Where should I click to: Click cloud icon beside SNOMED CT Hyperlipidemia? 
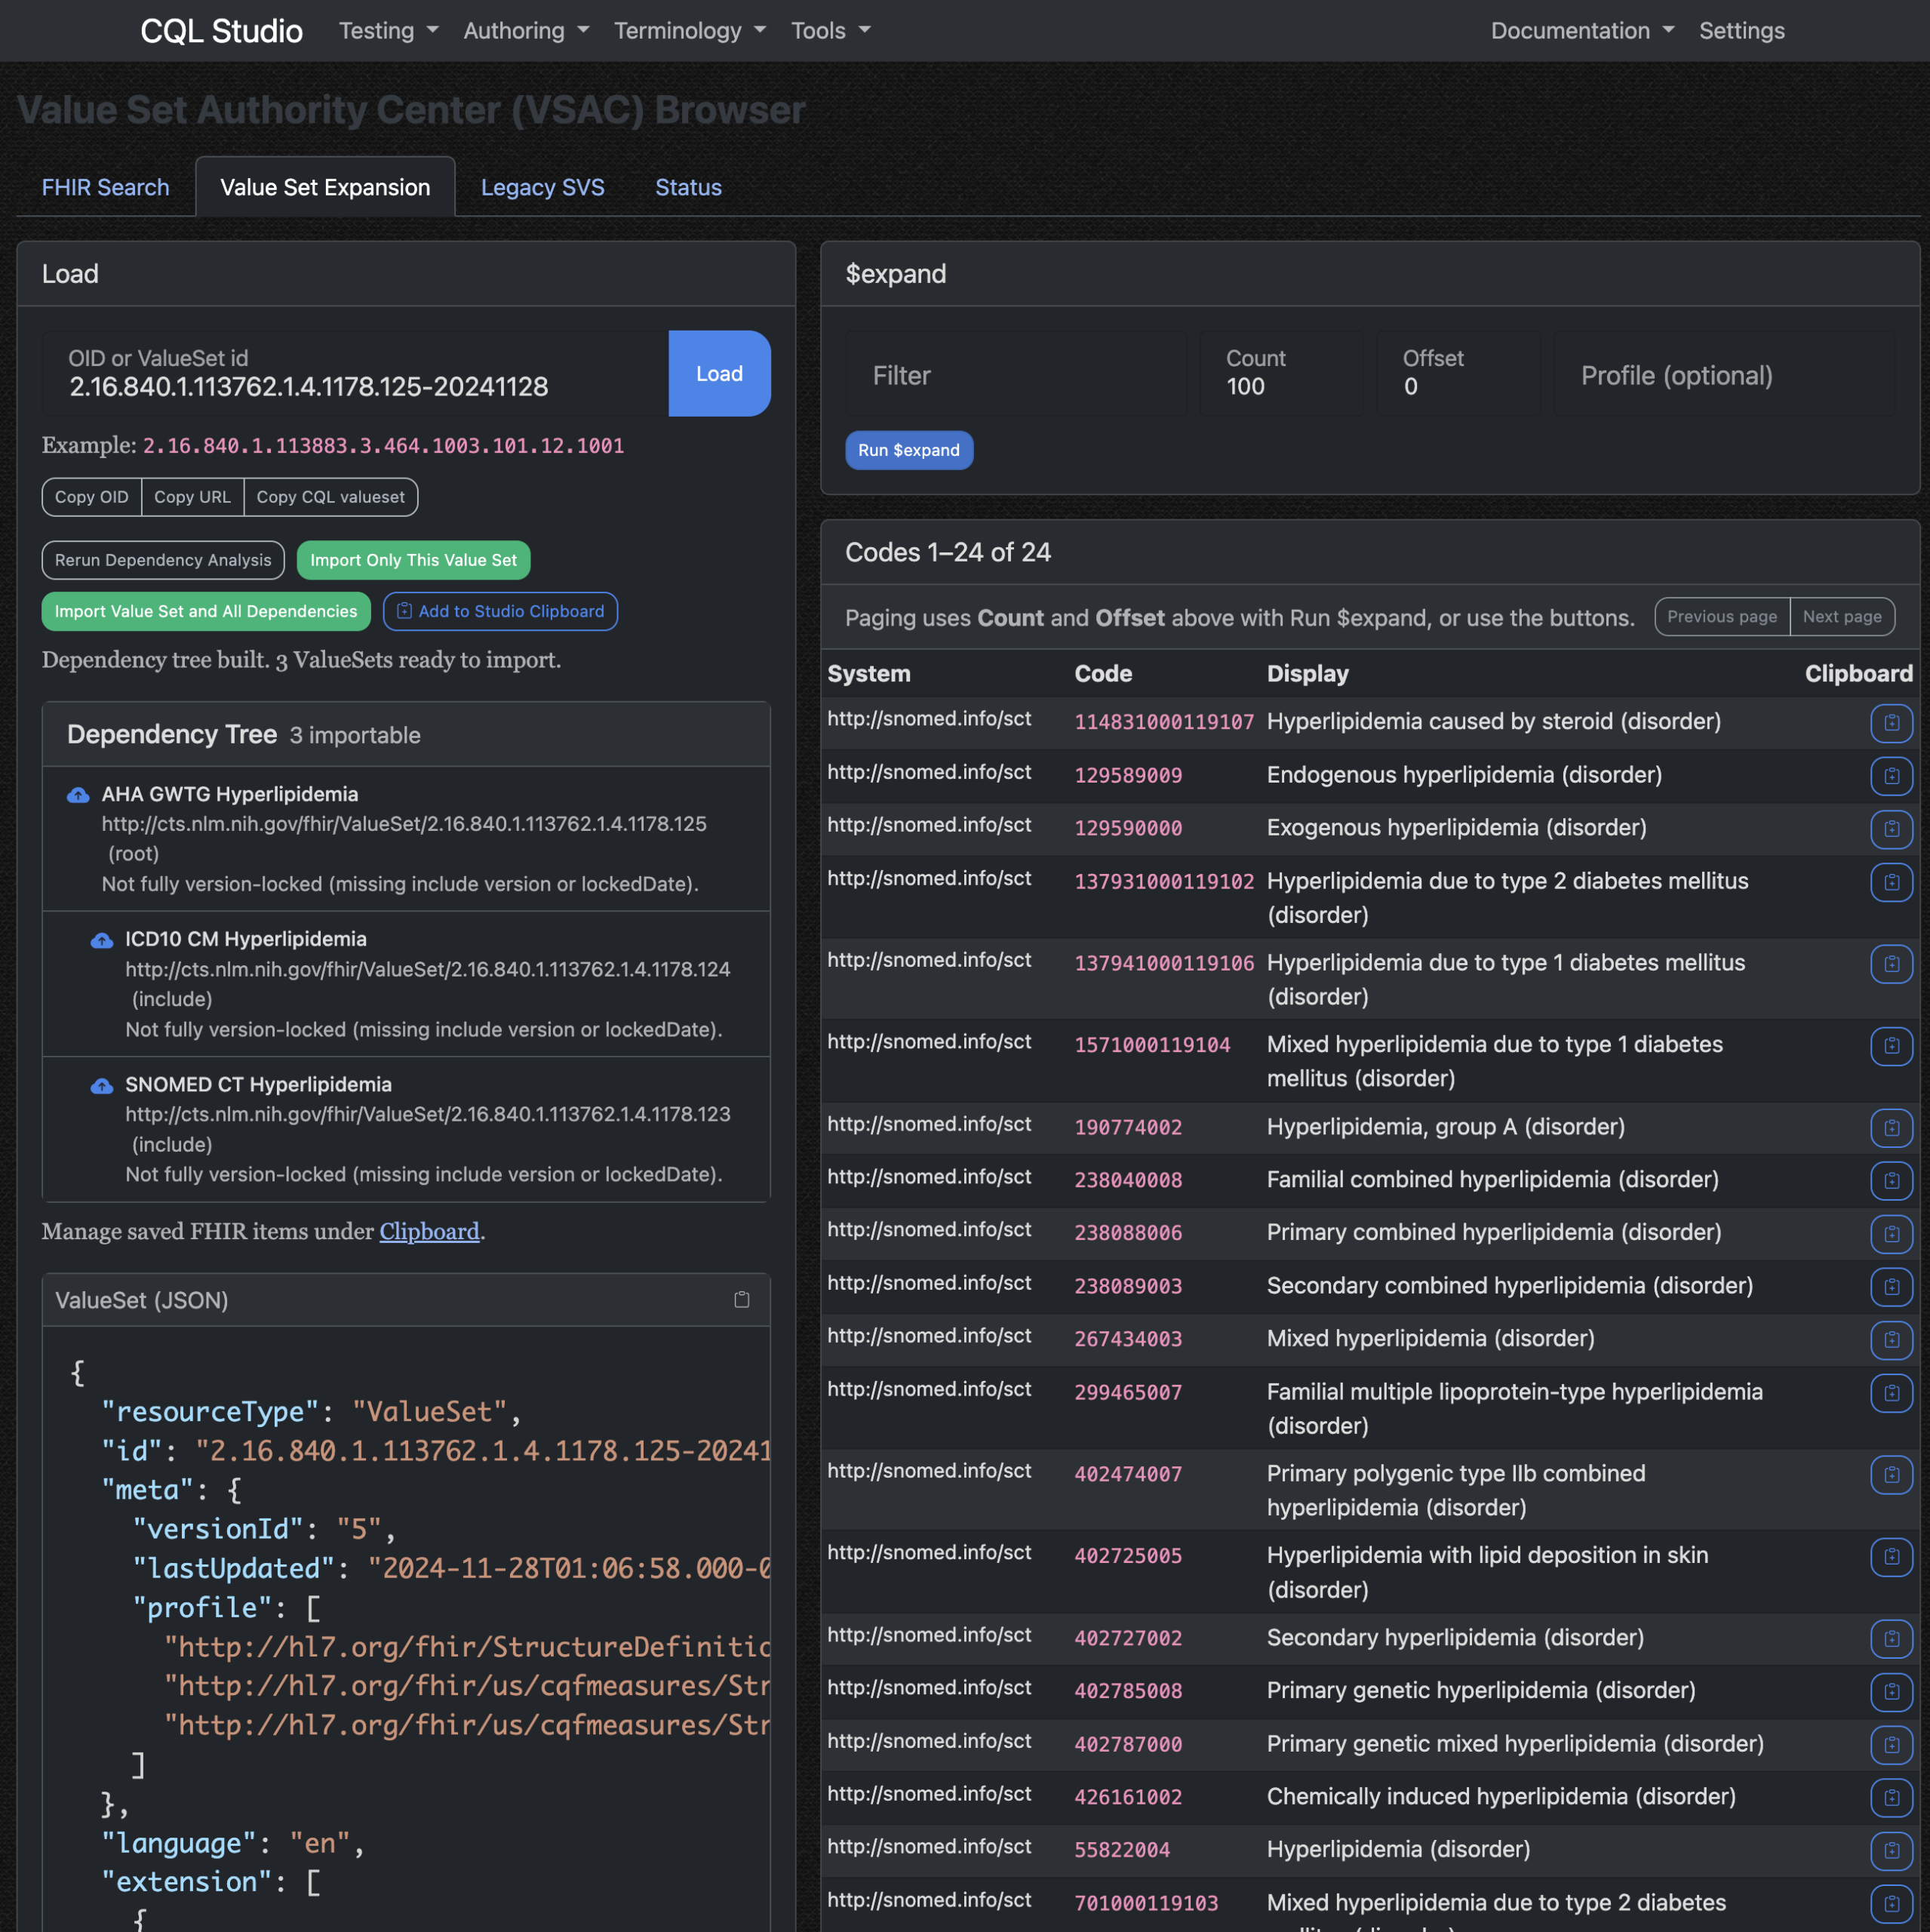tap(102, 1085)
